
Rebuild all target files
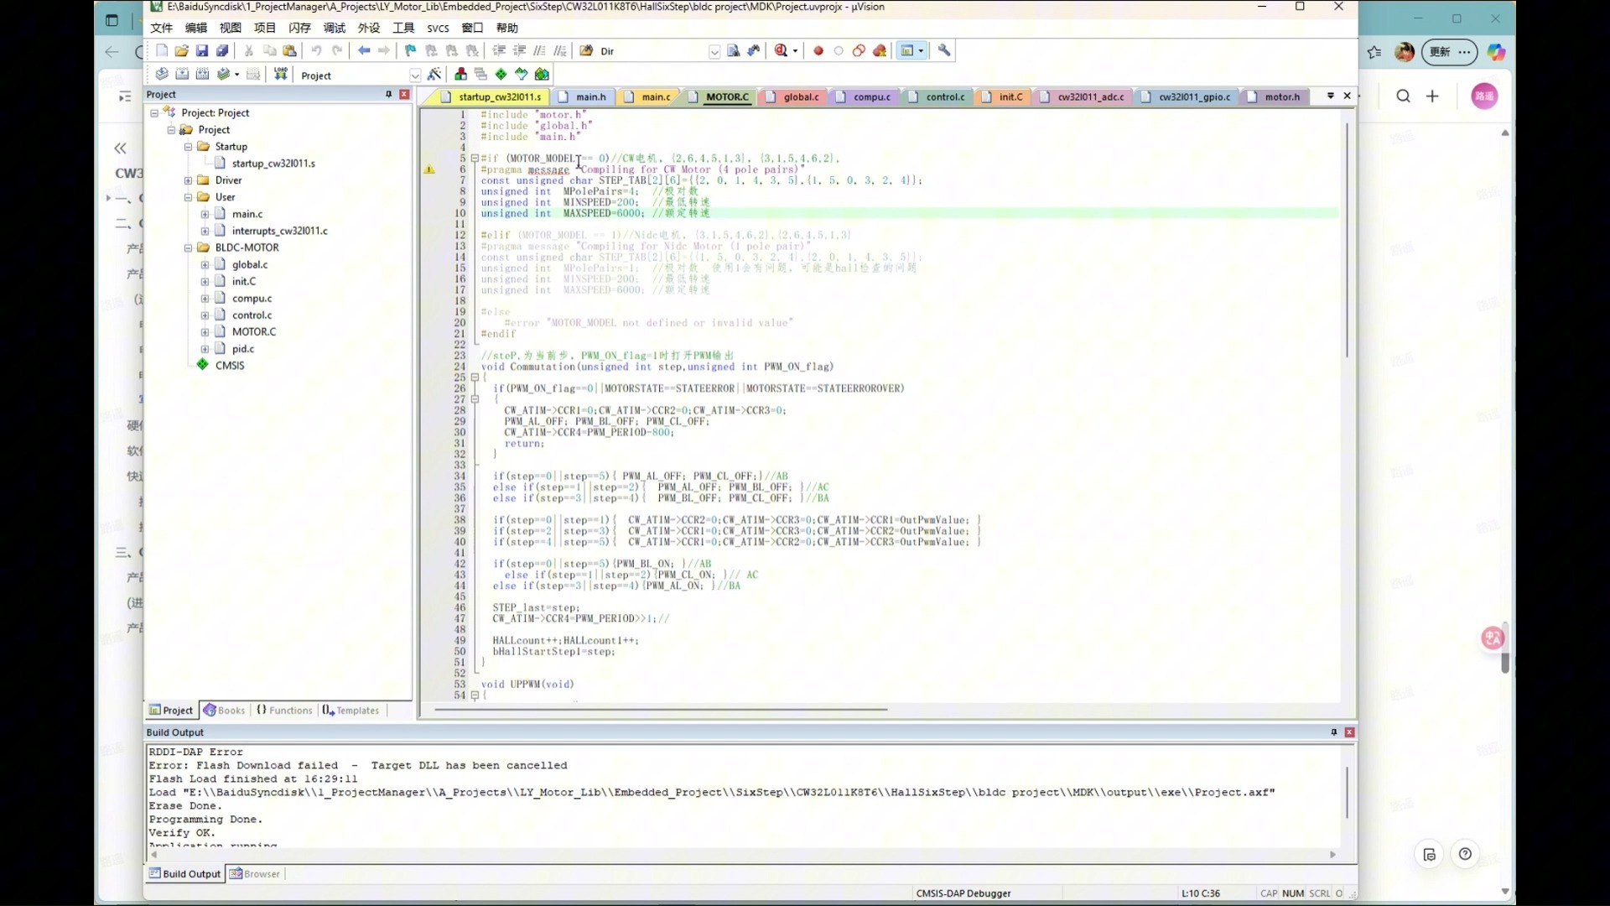point(202,74)
